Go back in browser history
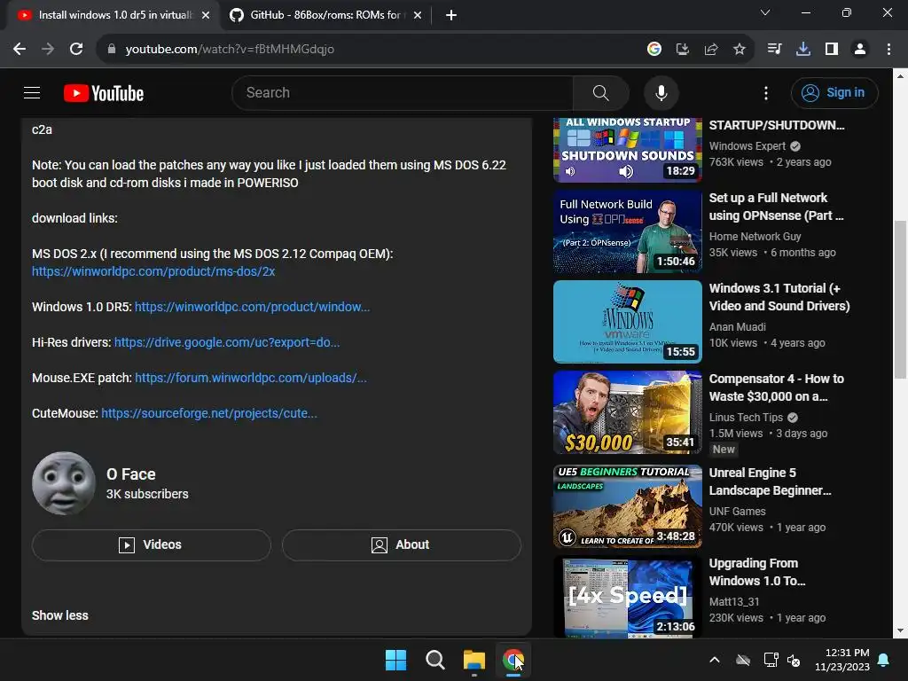This screenshot has width=908, height=681. 20,49
